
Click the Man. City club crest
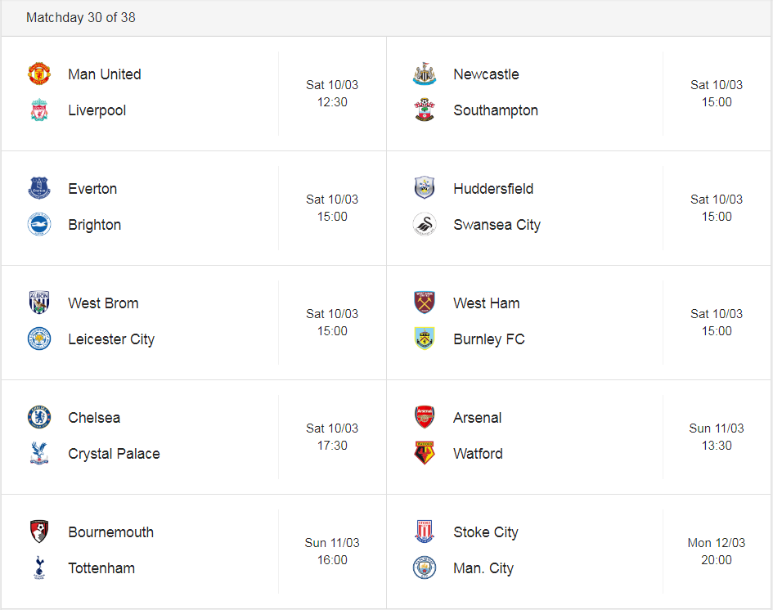pyautogui.click(x=425, y=567)
